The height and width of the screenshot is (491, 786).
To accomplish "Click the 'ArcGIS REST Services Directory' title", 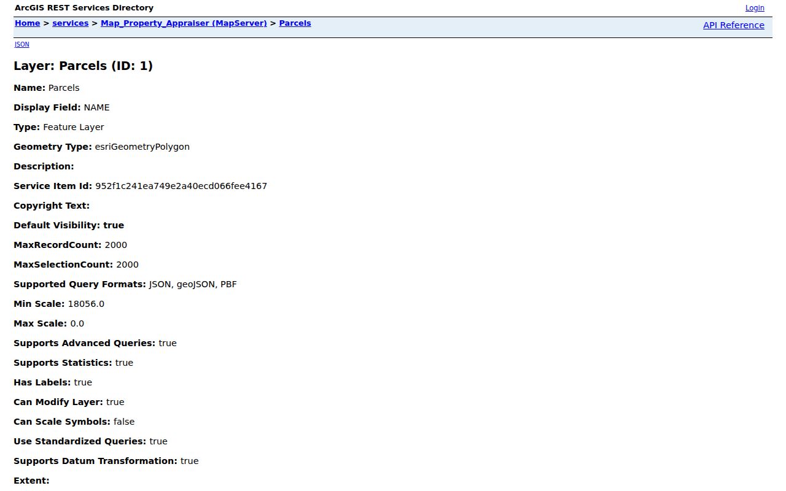I will click(x=84, y=8).
